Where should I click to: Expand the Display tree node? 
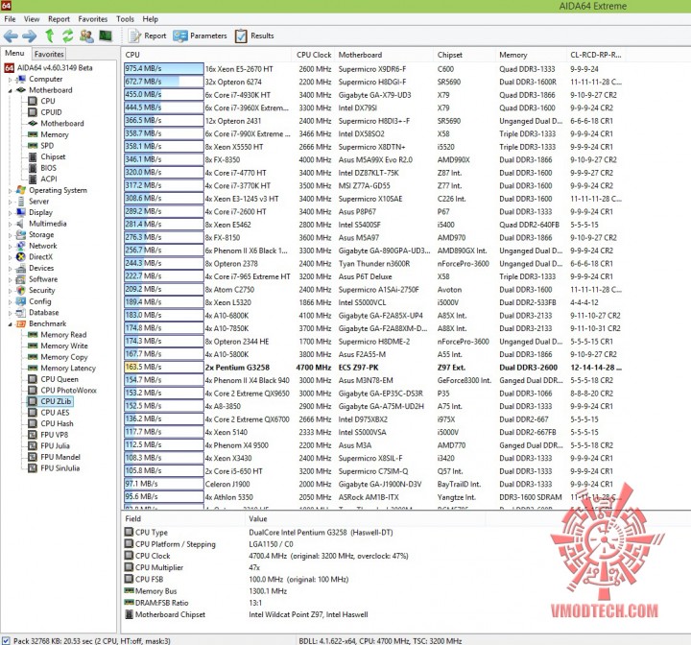pos(11,213)
